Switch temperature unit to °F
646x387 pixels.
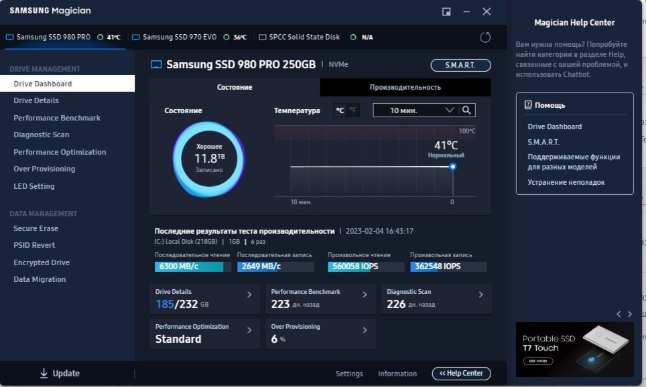pyautogui.click(x=353, y=110)
